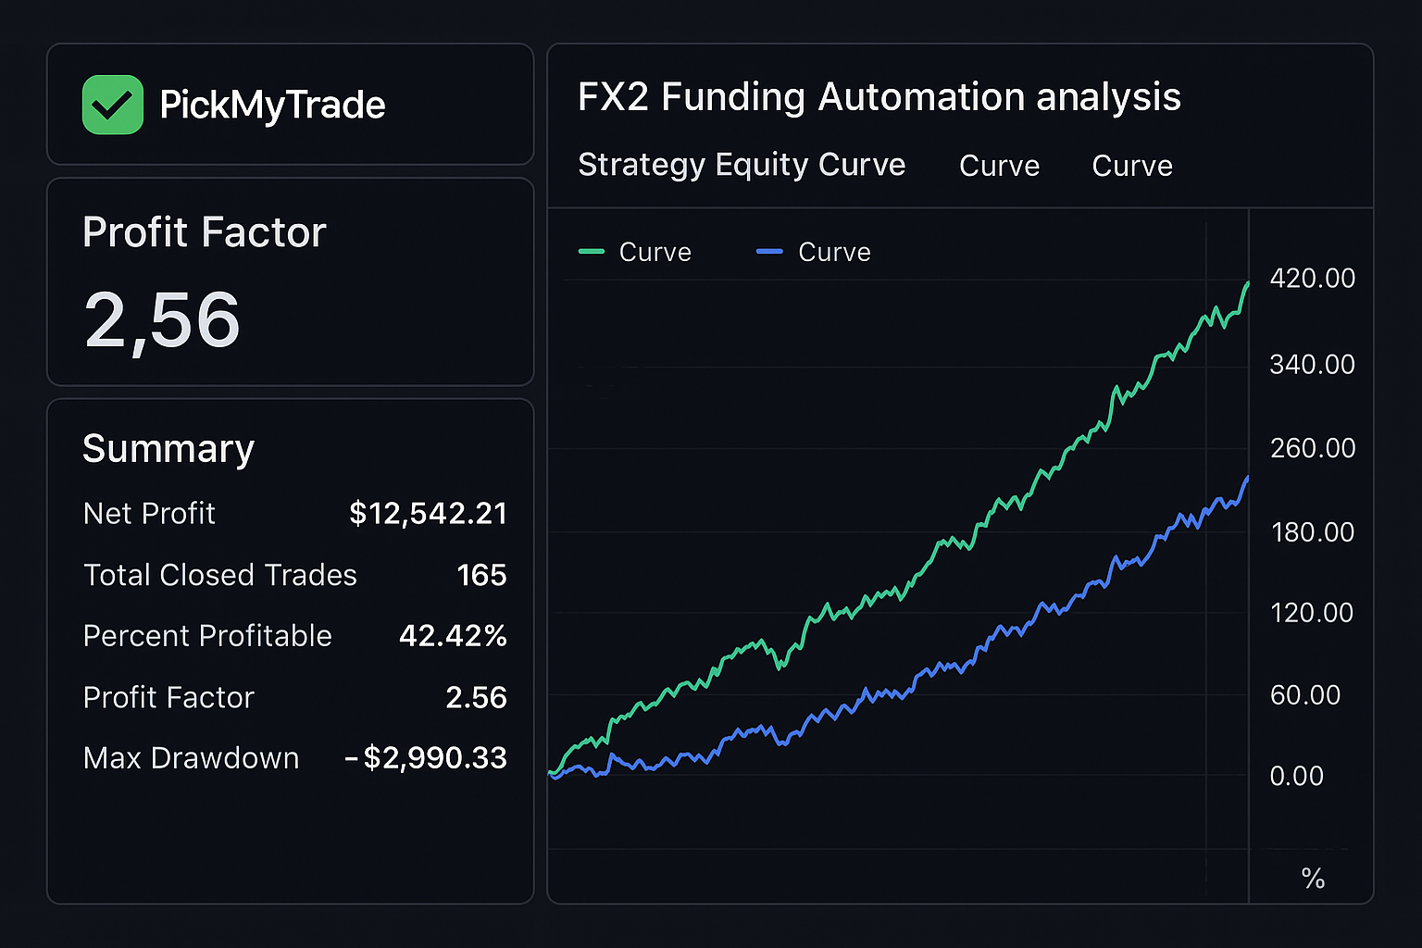Click the Summary heading

168,449
